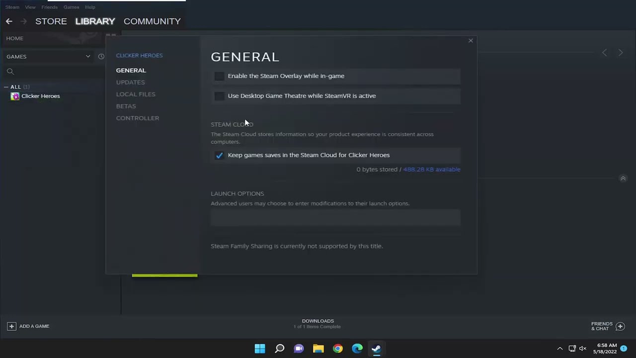Screen dimensions: 636x358
Task: Navigate to the STORE section
Action: coord(51,21)
